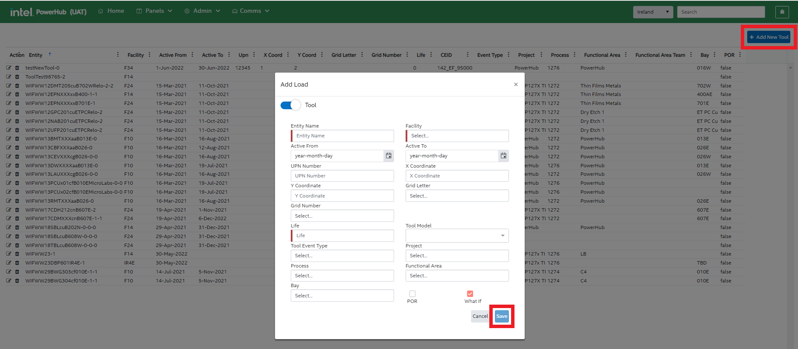
Task: Click edit icon for testNewTool-0 row
Action: pyautogui.click(x=9, y=68)
